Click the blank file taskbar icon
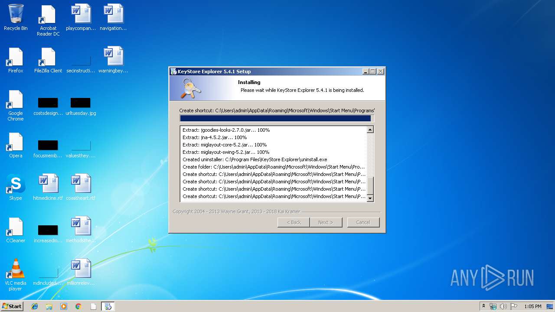This screenshot has width=555, height=312. coord(93,306)
